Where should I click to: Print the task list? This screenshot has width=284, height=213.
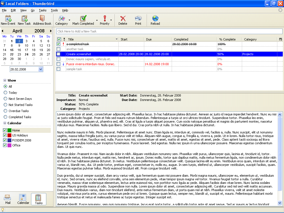138,18
